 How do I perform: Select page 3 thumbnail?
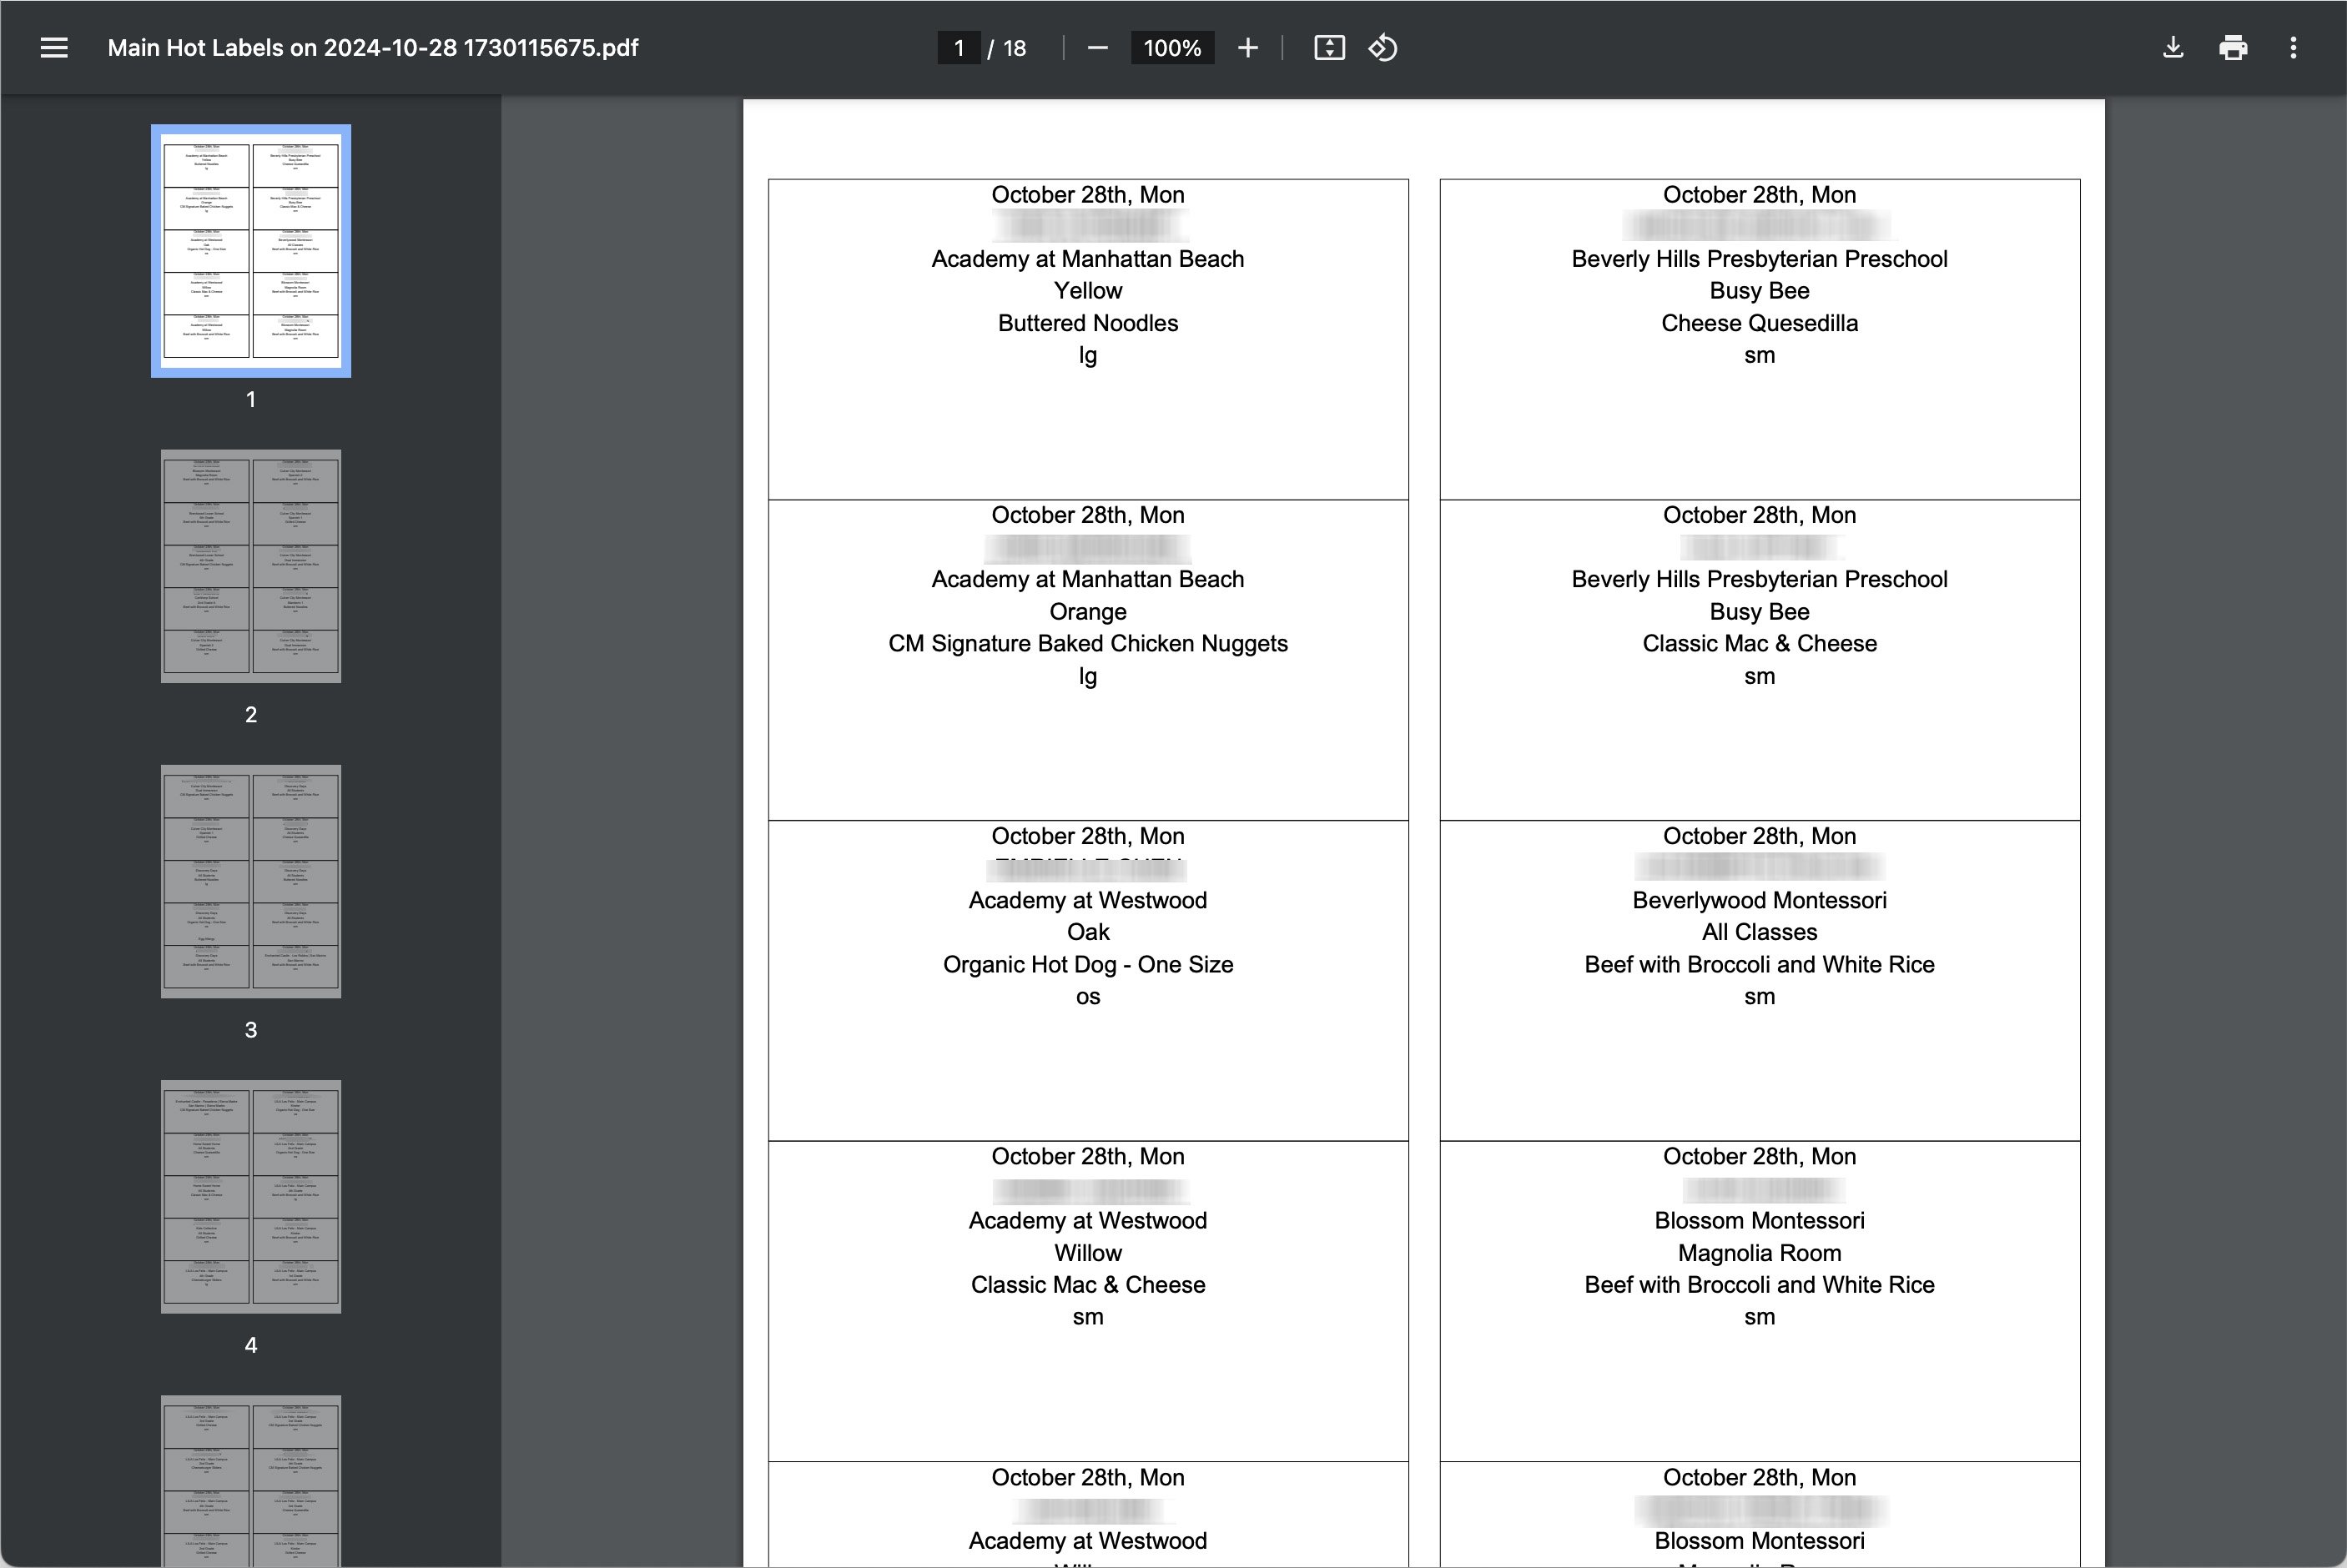point(251,881)
